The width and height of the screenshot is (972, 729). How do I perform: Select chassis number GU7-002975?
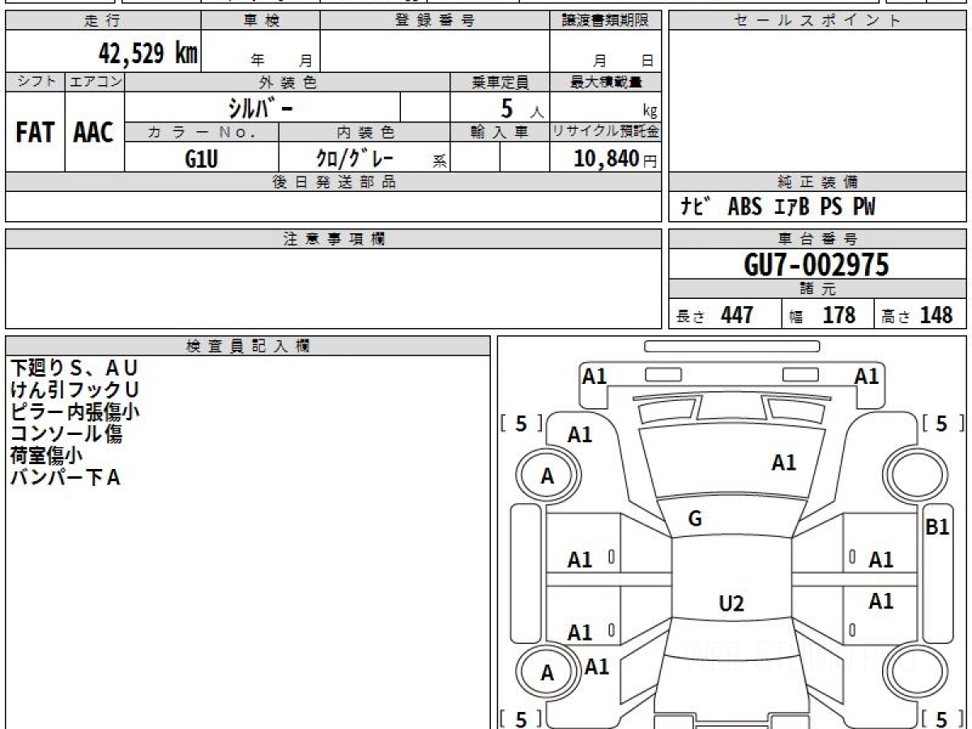(x=816, y=265)
